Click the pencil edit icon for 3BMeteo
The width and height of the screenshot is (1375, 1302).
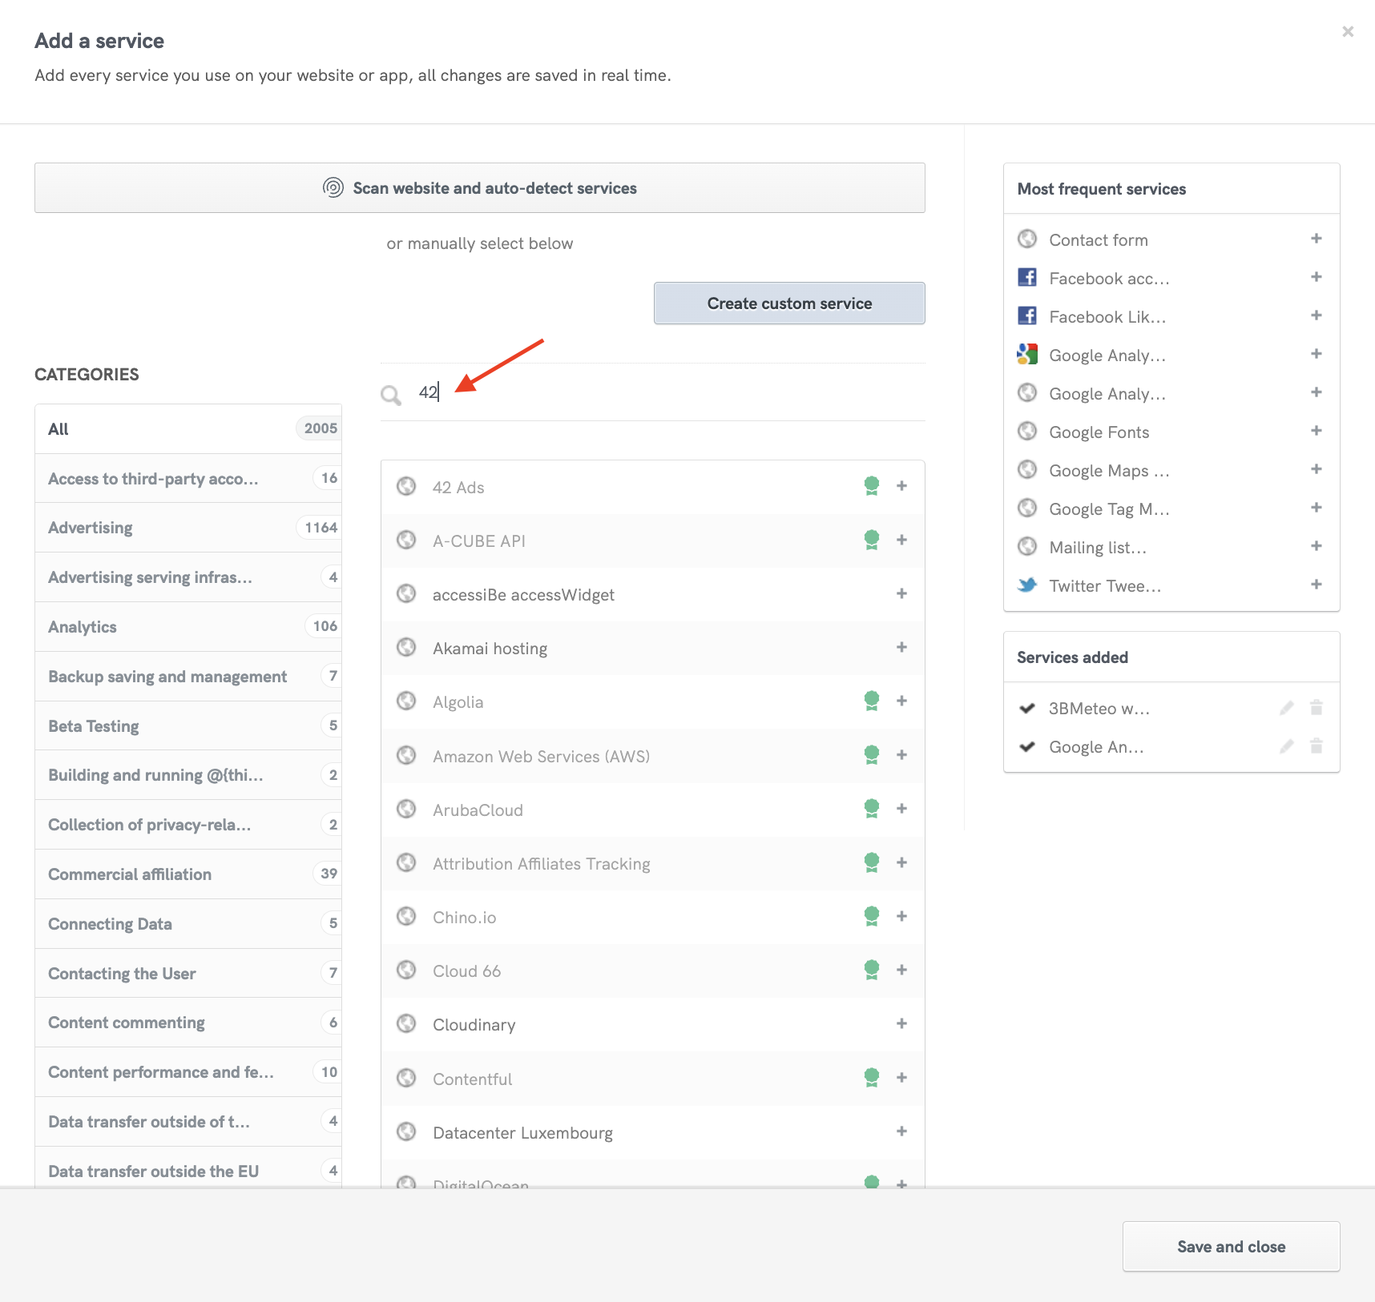pos(1286,708)
